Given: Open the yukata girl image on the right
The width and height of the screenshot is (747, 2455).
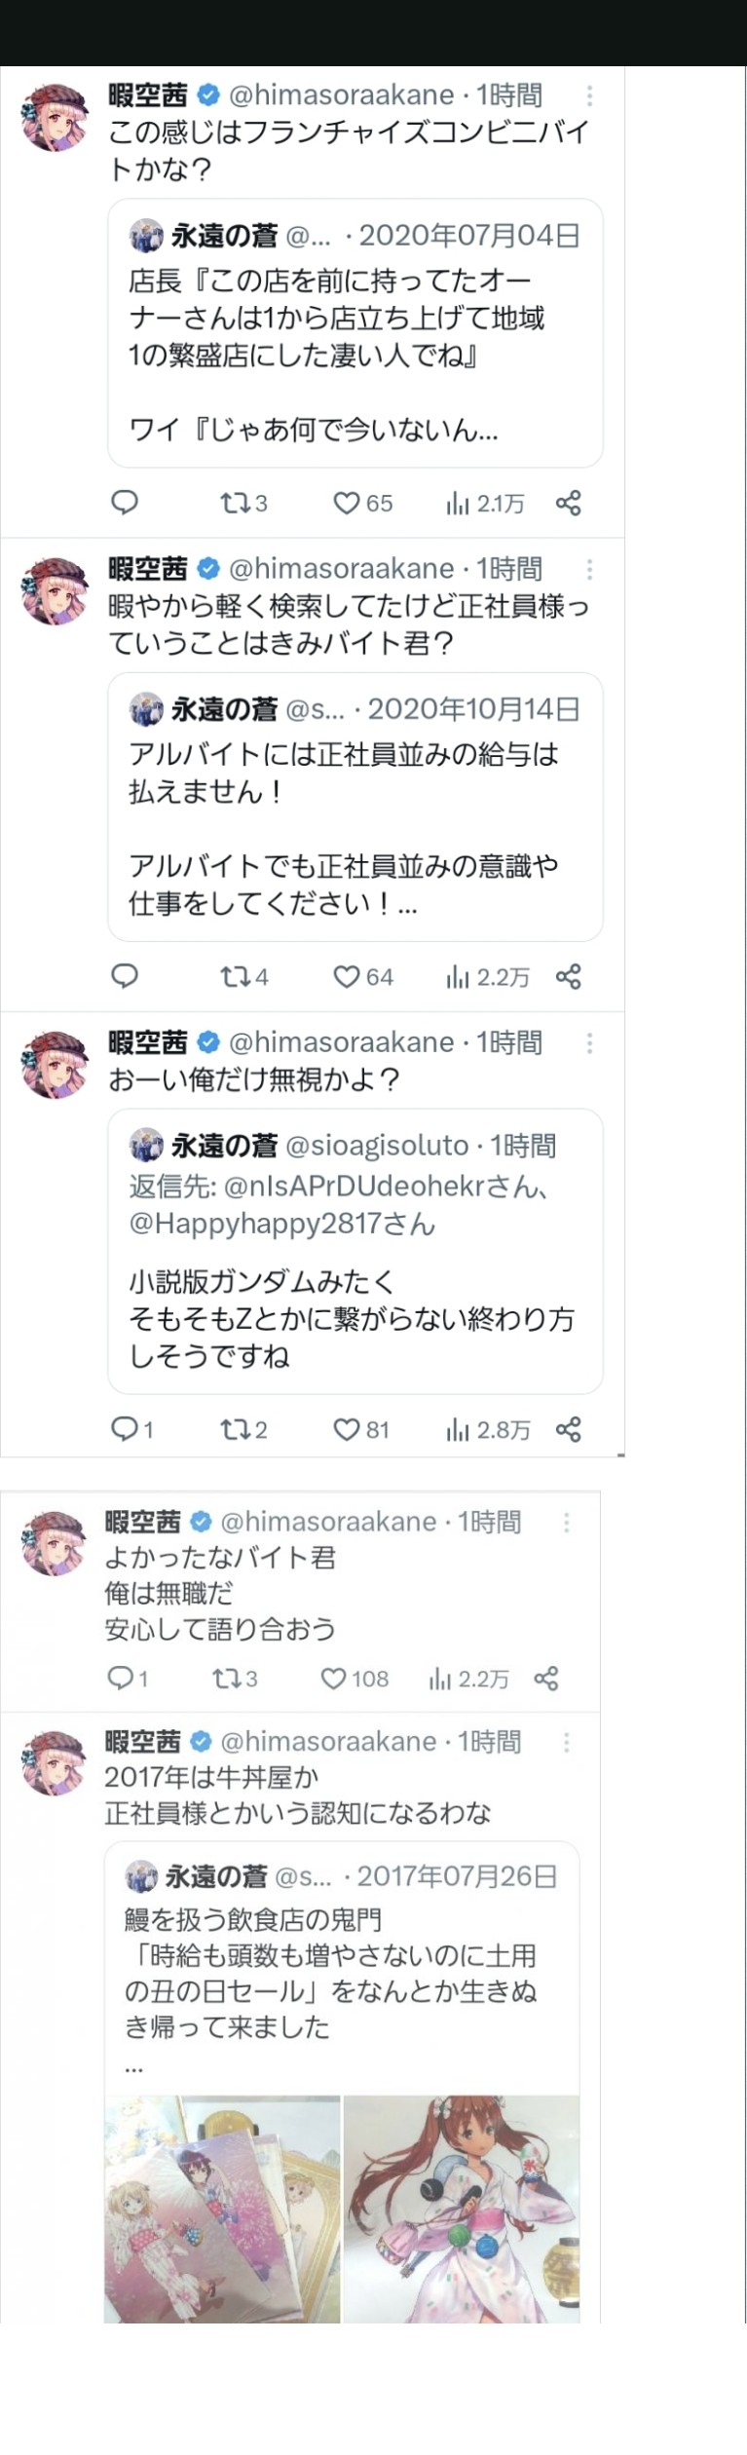Looking at the screenshot, I should pos(462,2209).
